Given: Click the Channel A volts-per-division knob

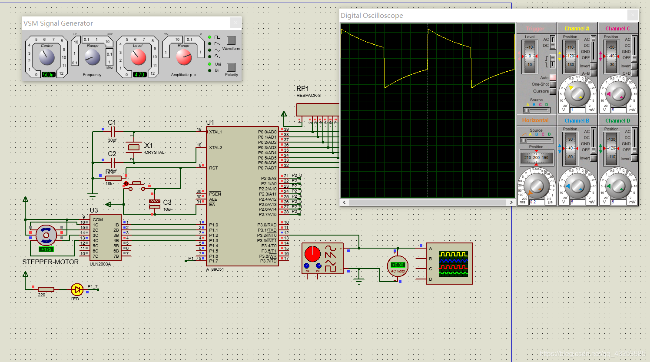Looking at the screenshot, I should [x=577, y=94].
